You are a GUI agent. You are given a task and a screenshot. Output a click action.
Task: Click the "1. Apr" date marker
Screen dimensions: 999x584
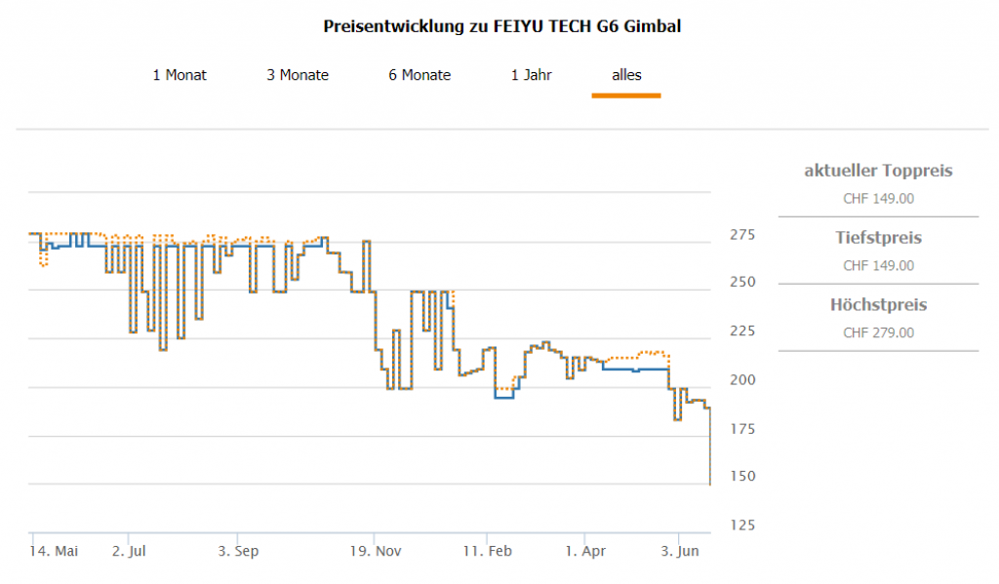tap(584, 551)
